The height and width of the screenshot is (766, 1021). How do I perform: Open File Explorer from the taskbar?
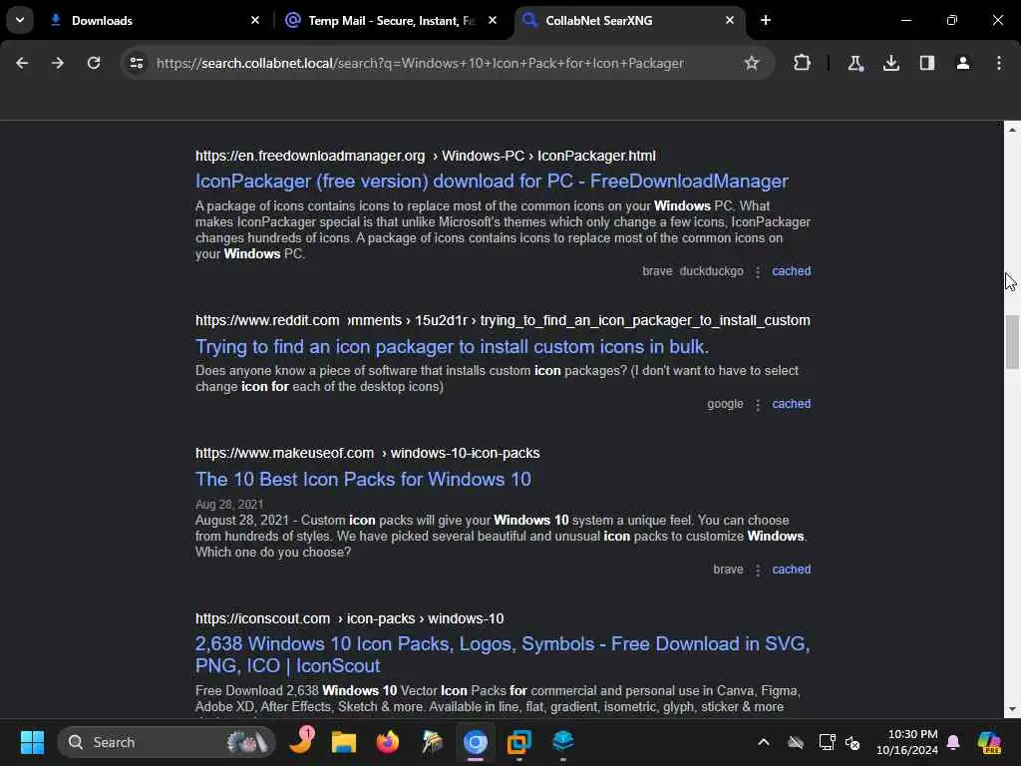pyautogui.click(x=344, y=742)
